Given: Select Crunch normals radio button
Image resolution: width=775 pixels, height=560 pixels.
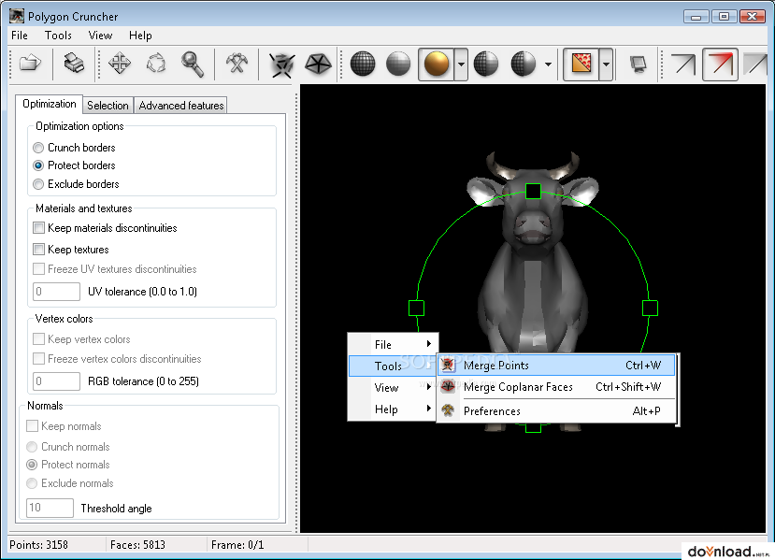Looking at the screenshot, I should coord(32,447).
